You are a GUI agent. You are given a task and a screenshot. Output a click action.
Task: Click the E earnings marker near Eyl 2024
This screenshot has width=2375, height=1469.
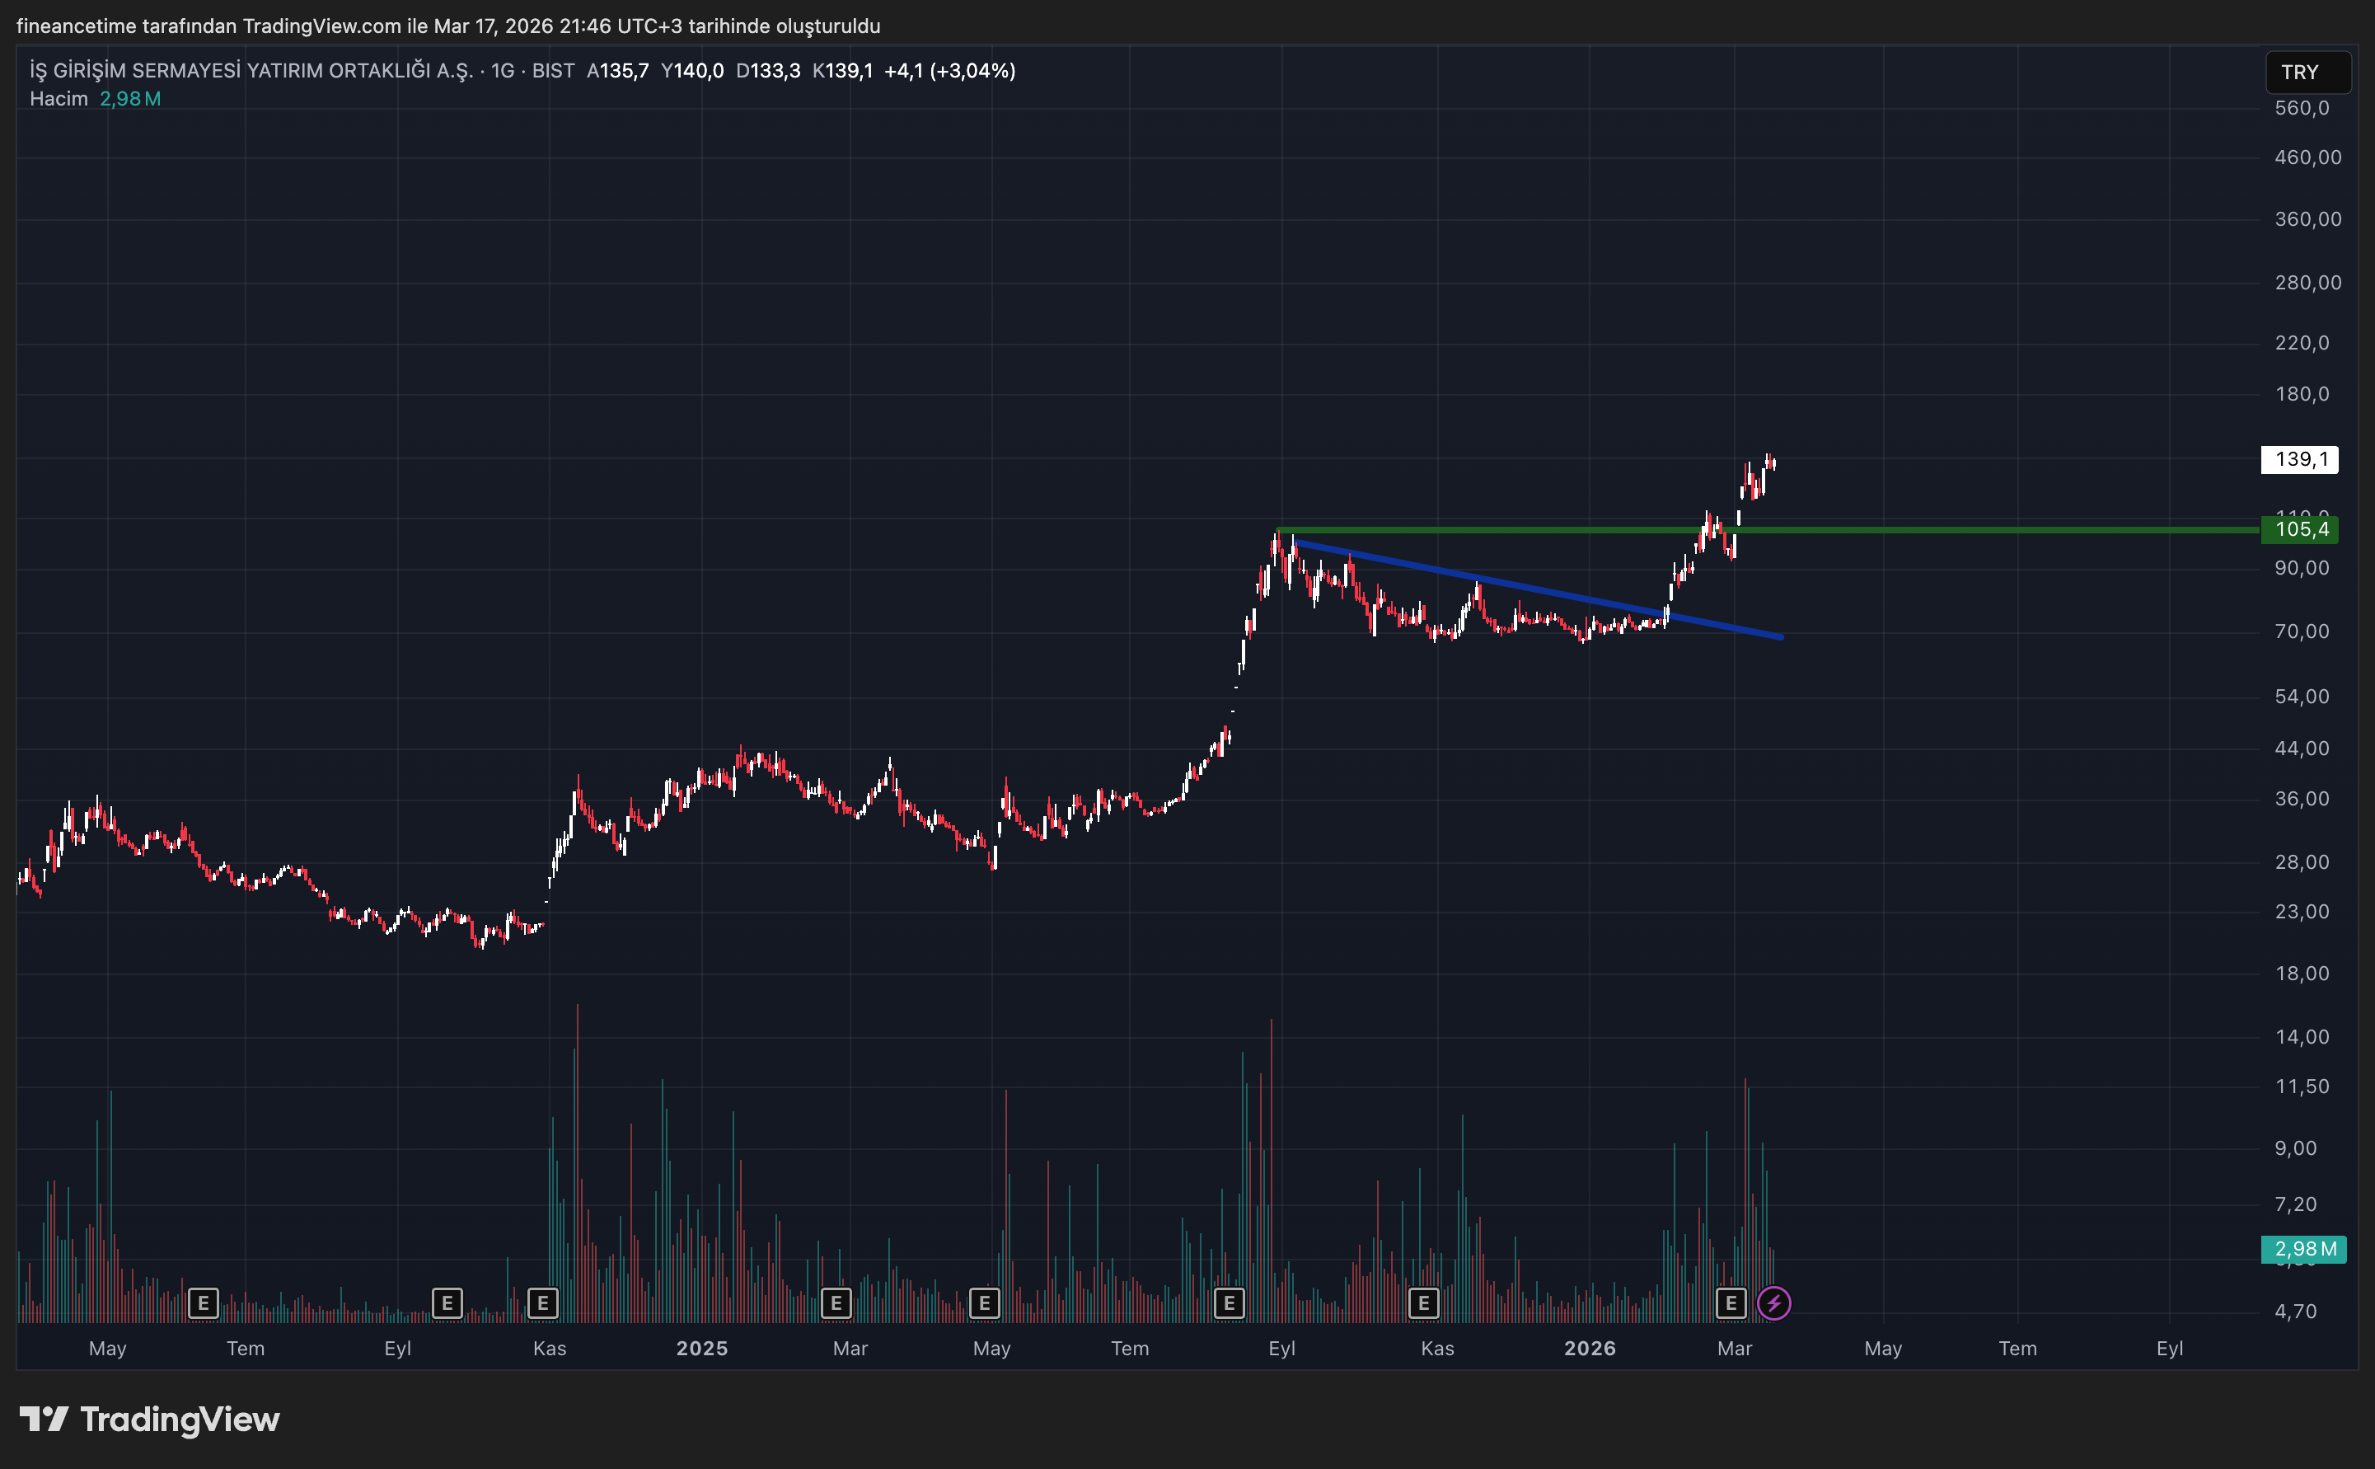(447, 1304)
